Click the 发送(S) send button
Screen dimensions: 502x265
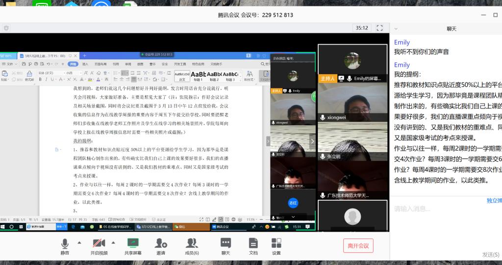(x=492, y=254)
